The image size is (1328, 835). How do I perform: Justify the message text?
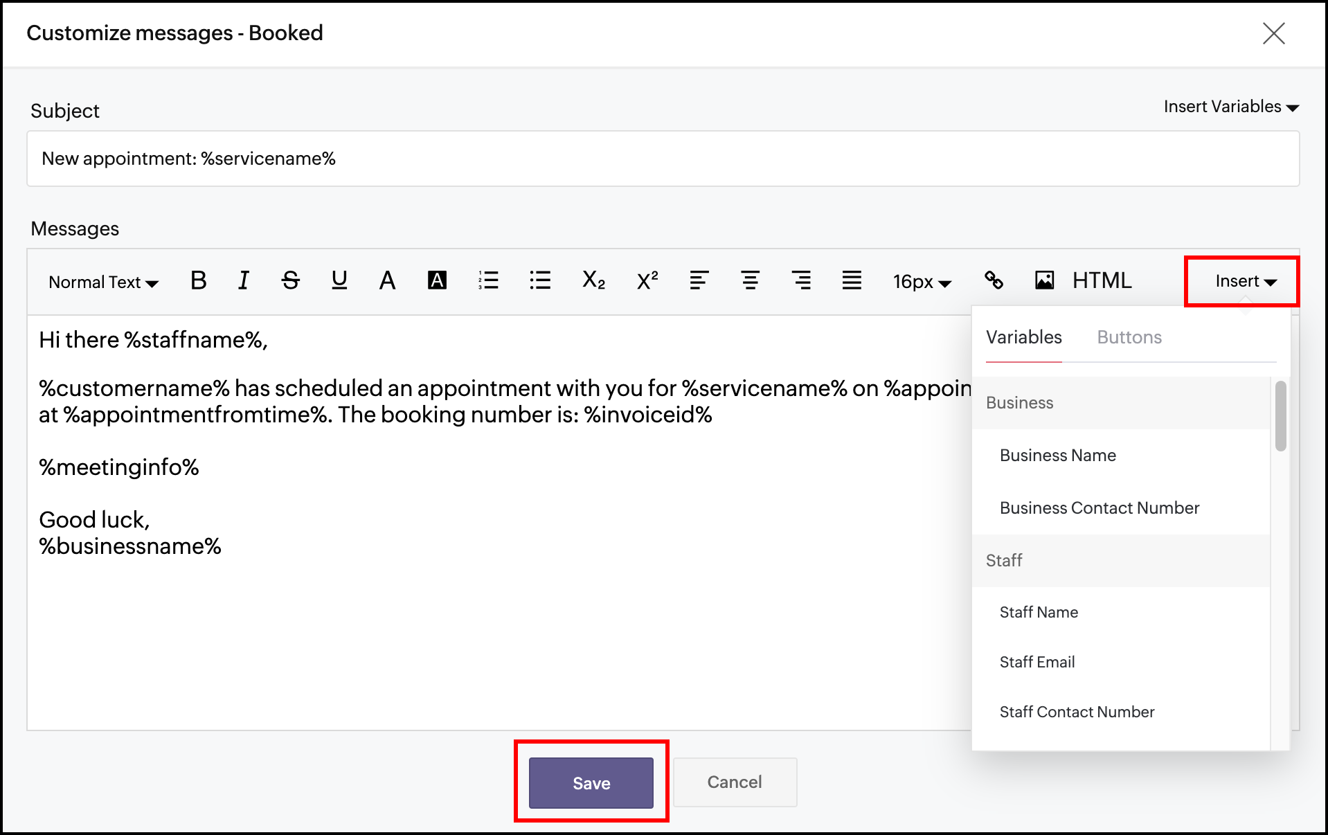click(x=852, y=280)
